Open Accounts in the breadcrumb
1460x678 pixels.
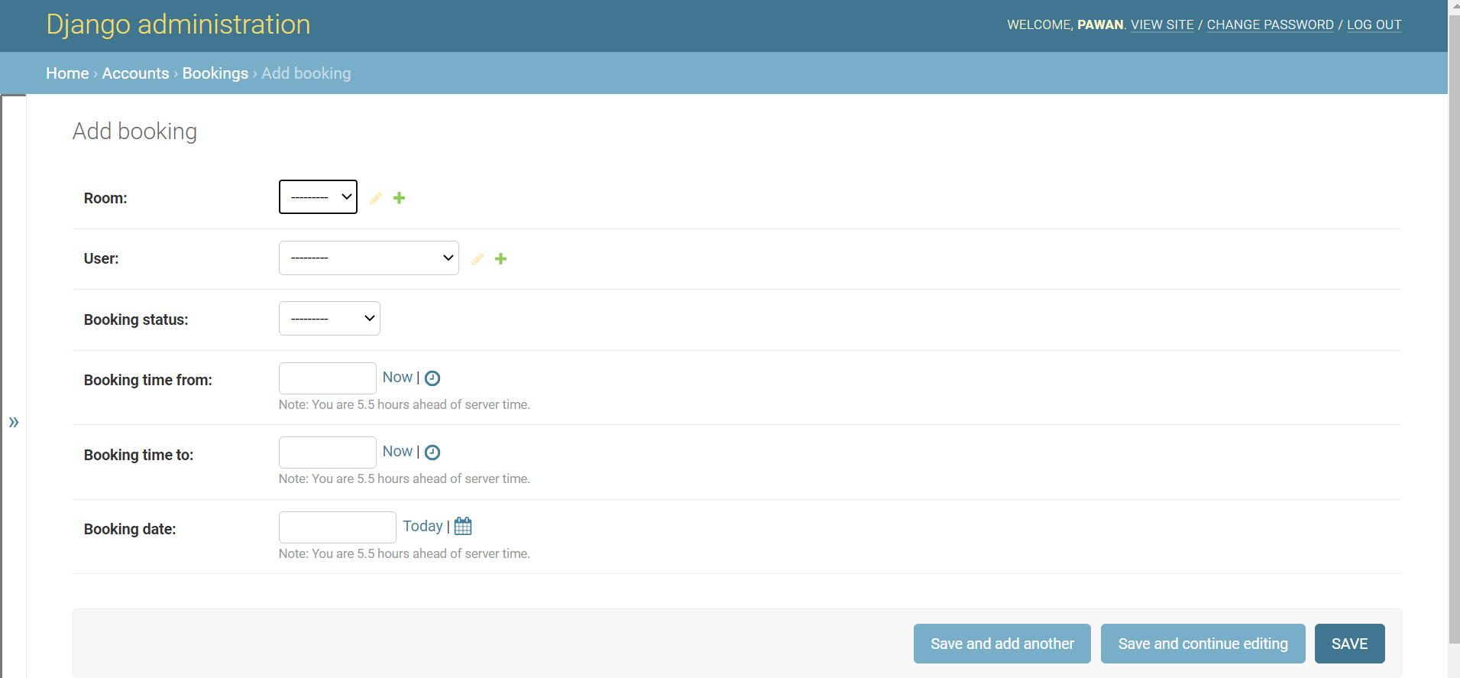point(135,73)
